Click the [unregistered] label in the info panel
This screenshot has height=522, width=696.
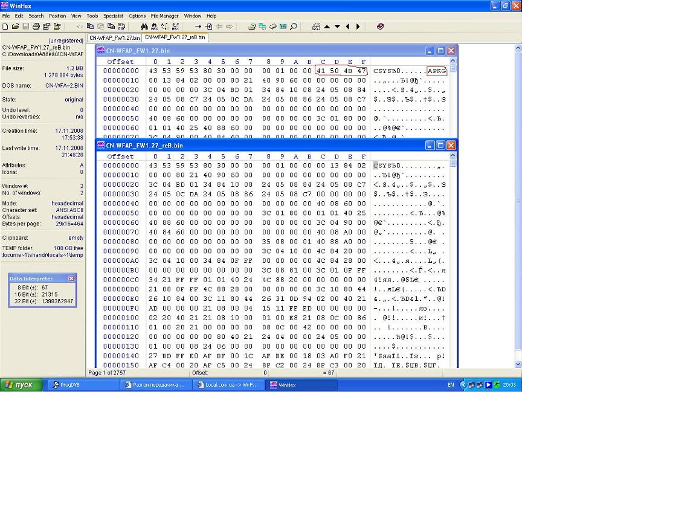[x=66, y=41]
